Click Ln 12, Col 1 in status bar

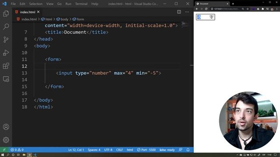point(76,150)
